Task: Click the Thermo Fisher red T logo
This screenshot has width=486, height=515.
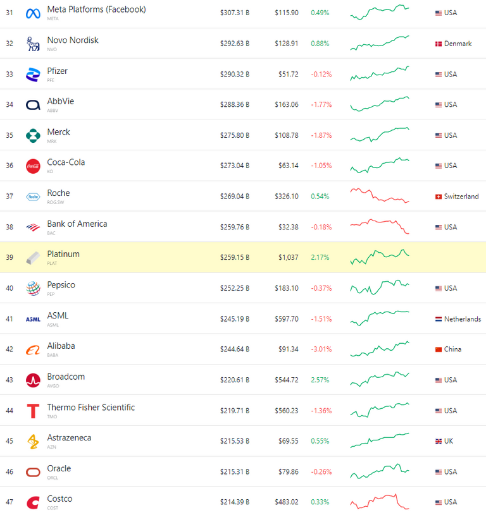Action: [x=33, y=411]
